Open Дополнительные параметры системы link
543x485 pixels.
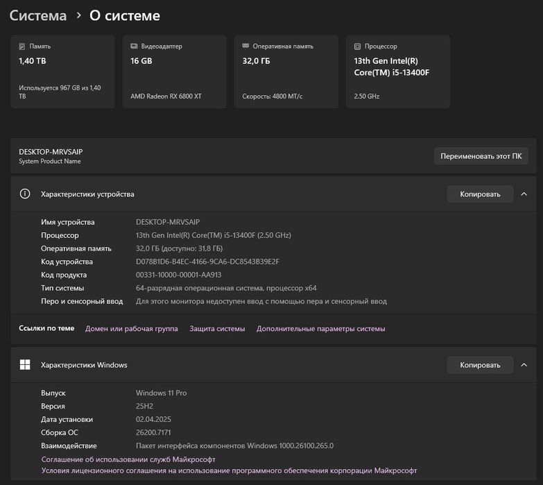320,329
